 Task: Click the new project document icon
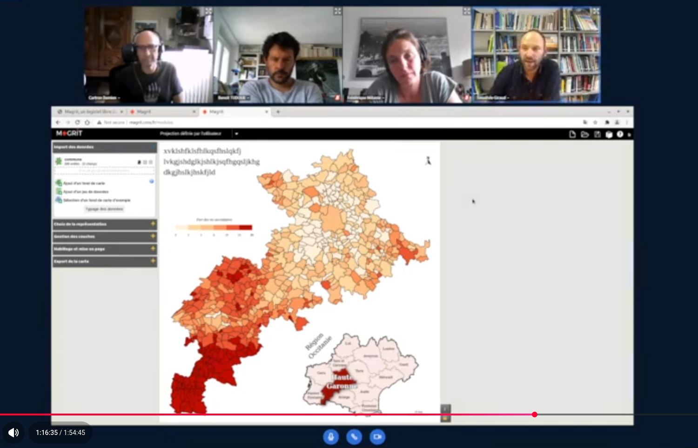click(572, 134)
